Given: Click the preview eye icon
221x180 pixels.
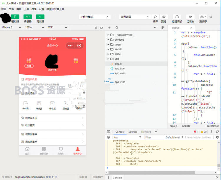Looking at the screenshot, I should tap(164, 17).
